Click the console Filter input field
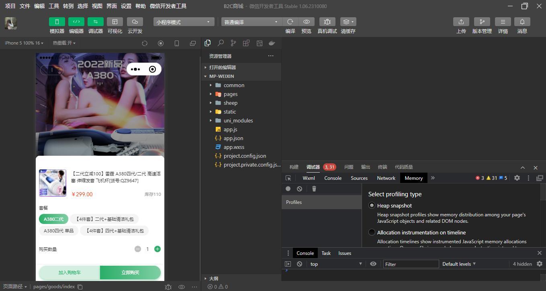 [411, 264]
